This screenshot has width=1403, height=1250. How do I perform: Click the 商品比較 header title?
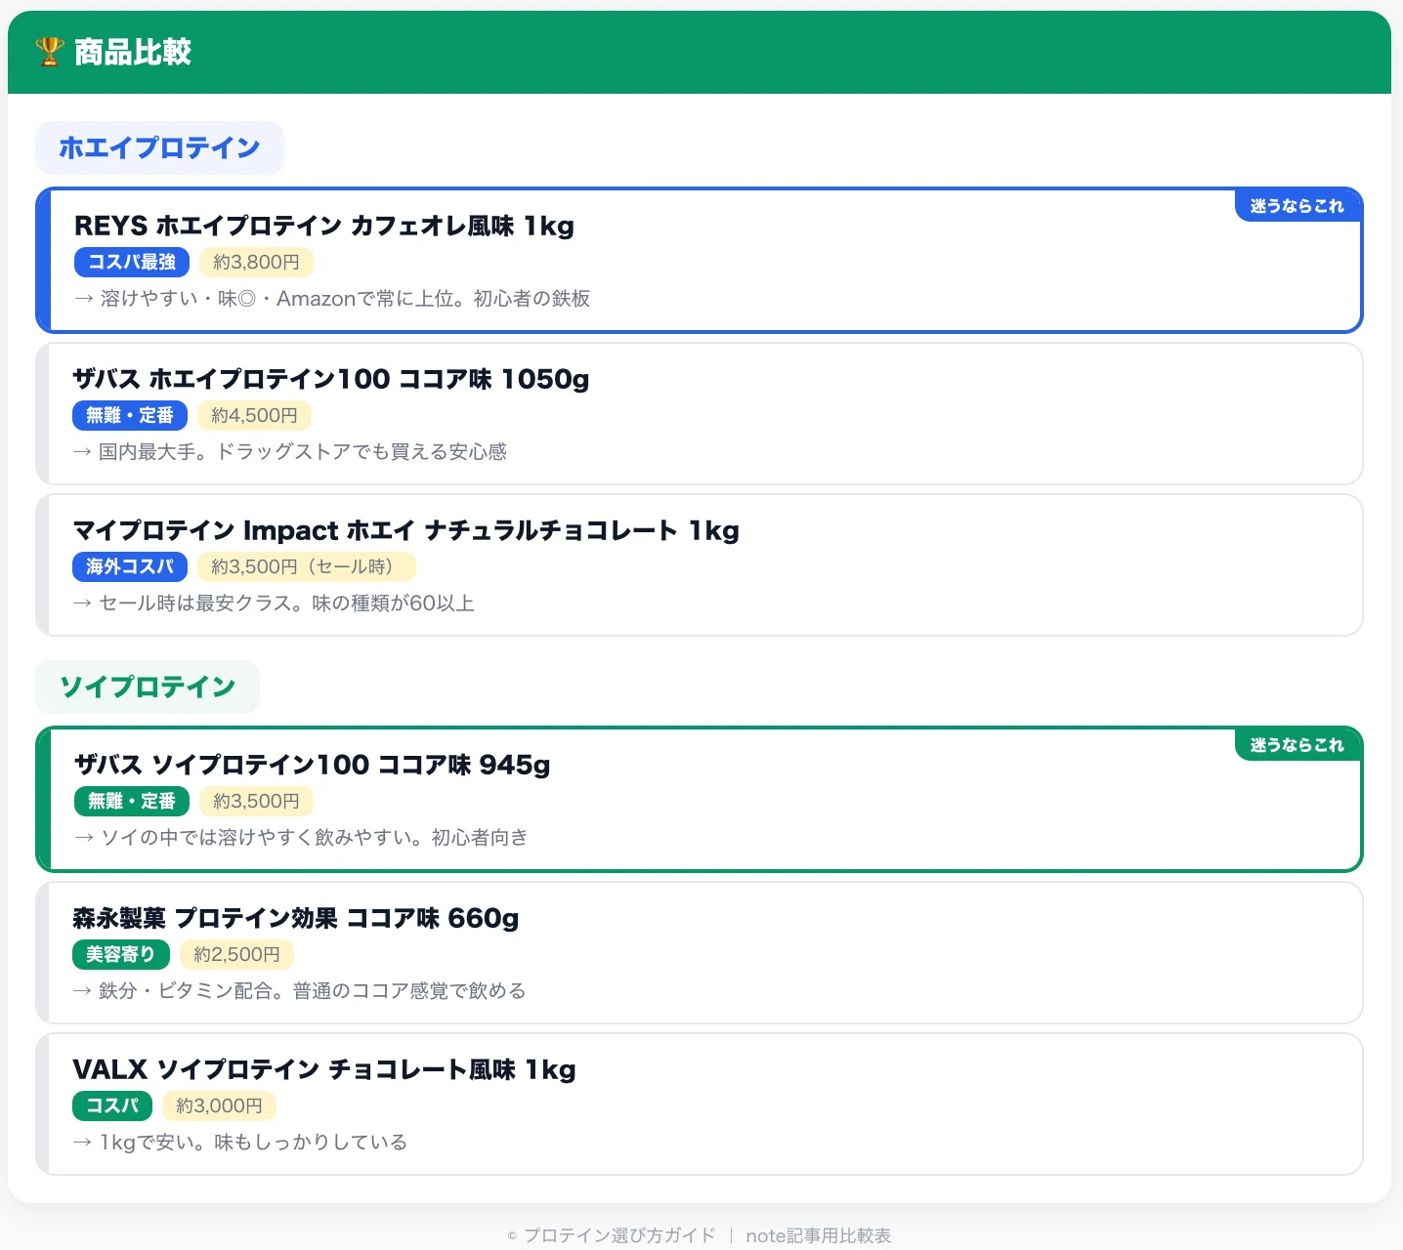click(133, 52)
